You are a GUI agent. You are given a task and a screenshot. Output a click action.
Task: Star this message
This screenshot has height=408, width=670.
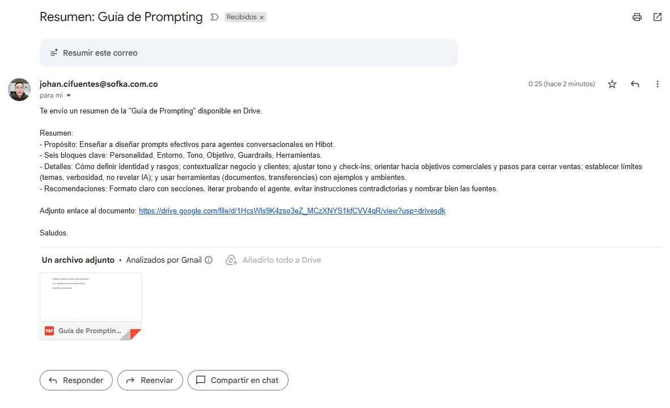click(x=612, y=84)
